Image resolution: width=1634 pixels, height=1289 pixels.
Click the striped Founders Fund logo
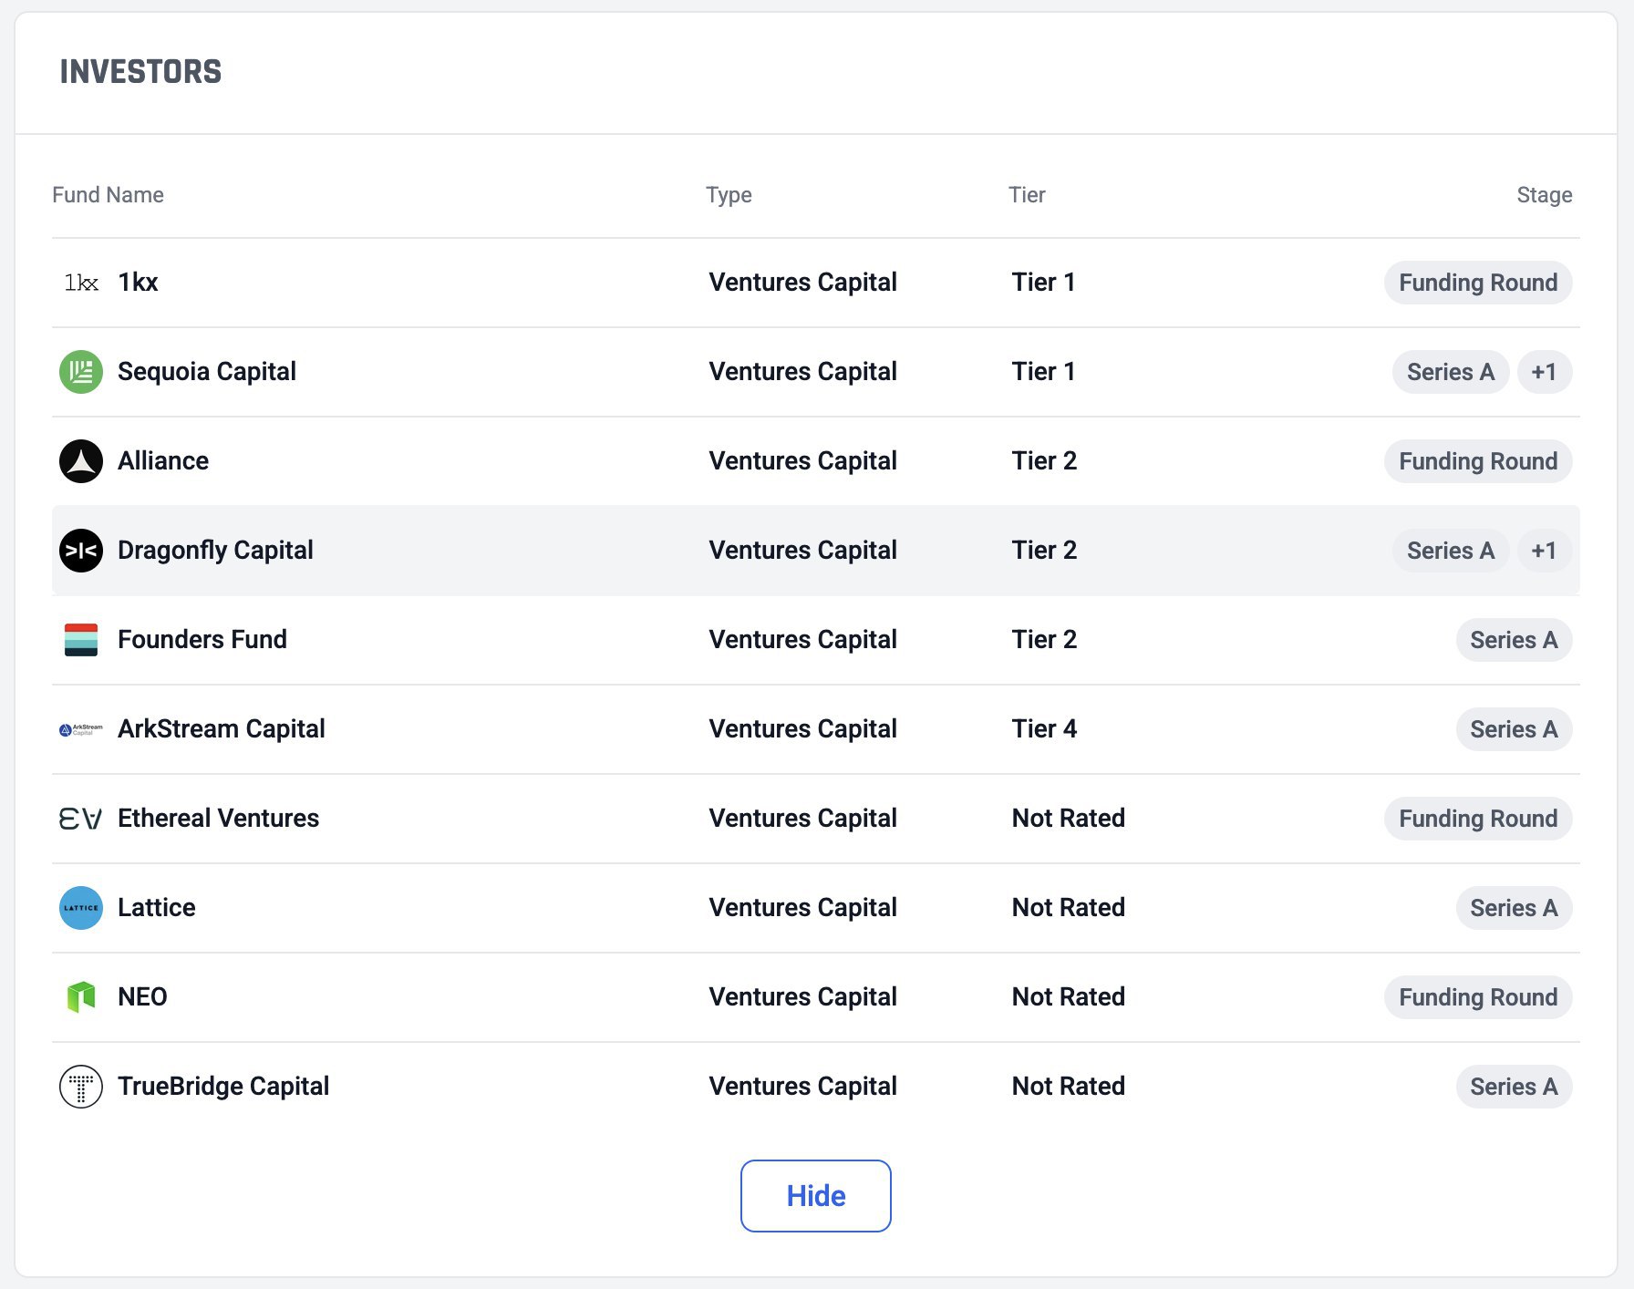coord(81,640)
